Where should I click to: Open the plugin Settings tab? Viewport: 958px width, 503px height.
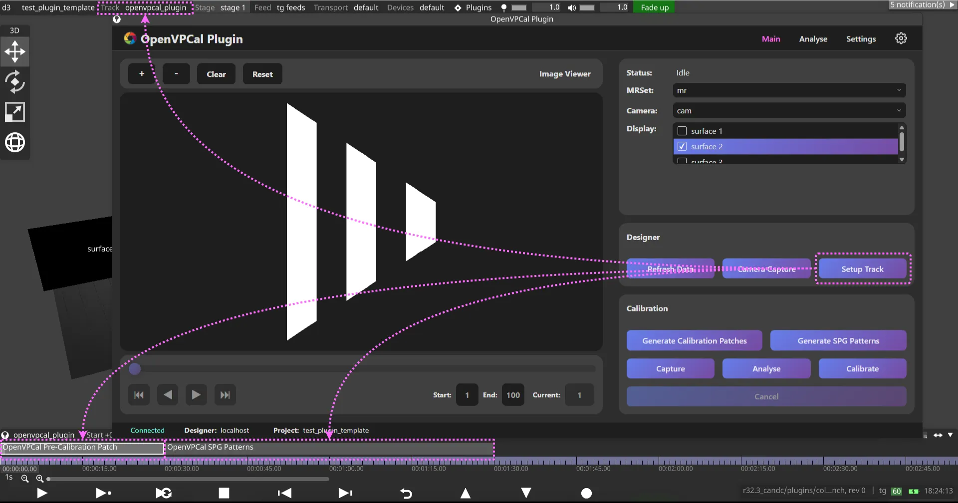click(861, 38)
